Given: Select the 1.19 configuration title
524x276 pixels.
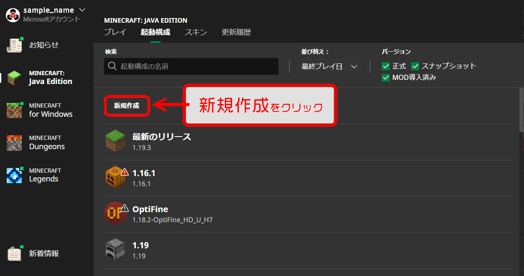Looking at the screenshot, I should click(x=141, y=245).
